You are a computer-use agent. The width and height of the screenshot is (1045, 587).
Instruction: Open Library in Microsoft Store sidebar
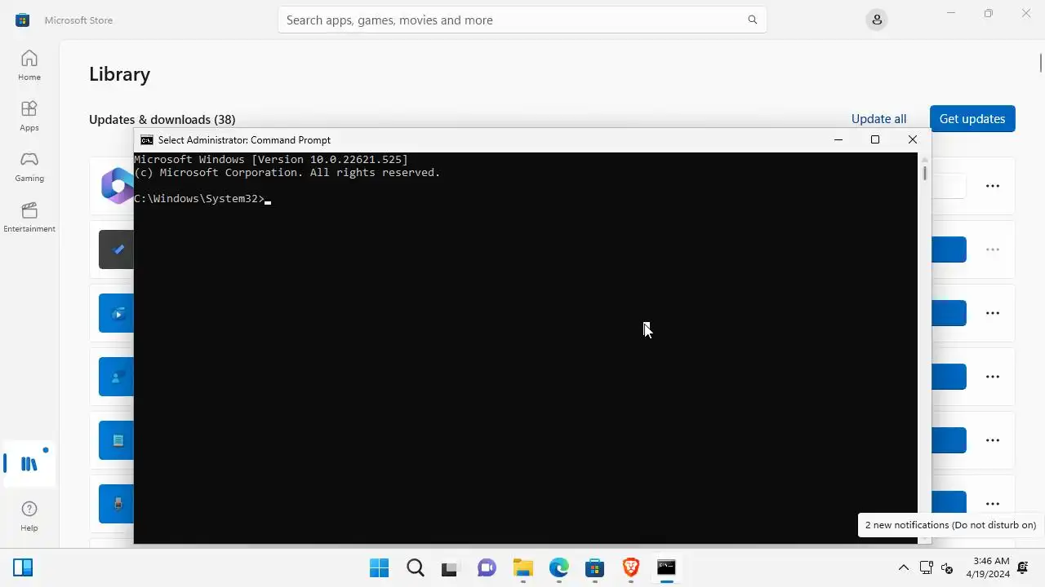click(x=29, y=464)
